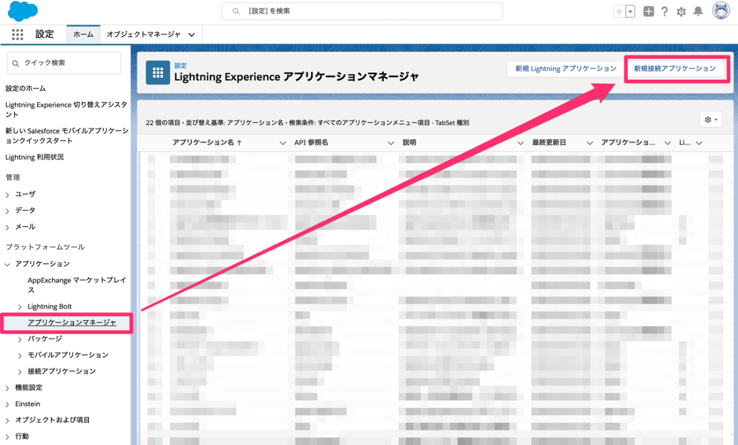Expand the パッケージ node
Image resolution: width=738 pixels, height=445 pixels.
pos(20,339)
